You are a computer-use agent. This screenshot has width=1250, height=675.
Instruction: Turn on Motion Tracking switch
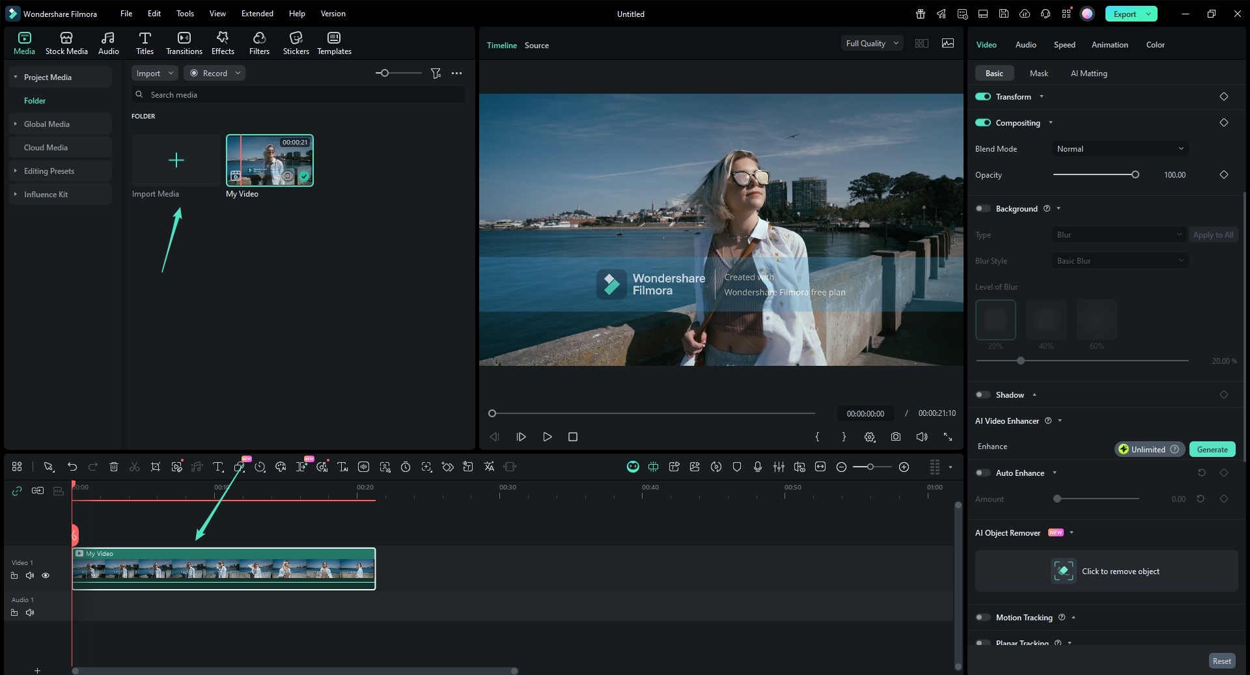(x=983, y=618)
